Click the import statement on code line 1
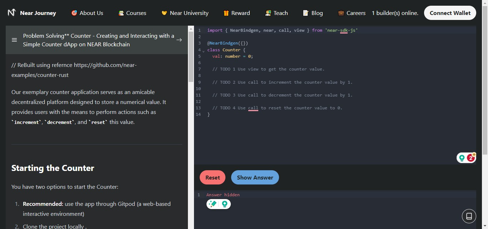This screenshot has height=229, width=488. click(x=282, y=30)
